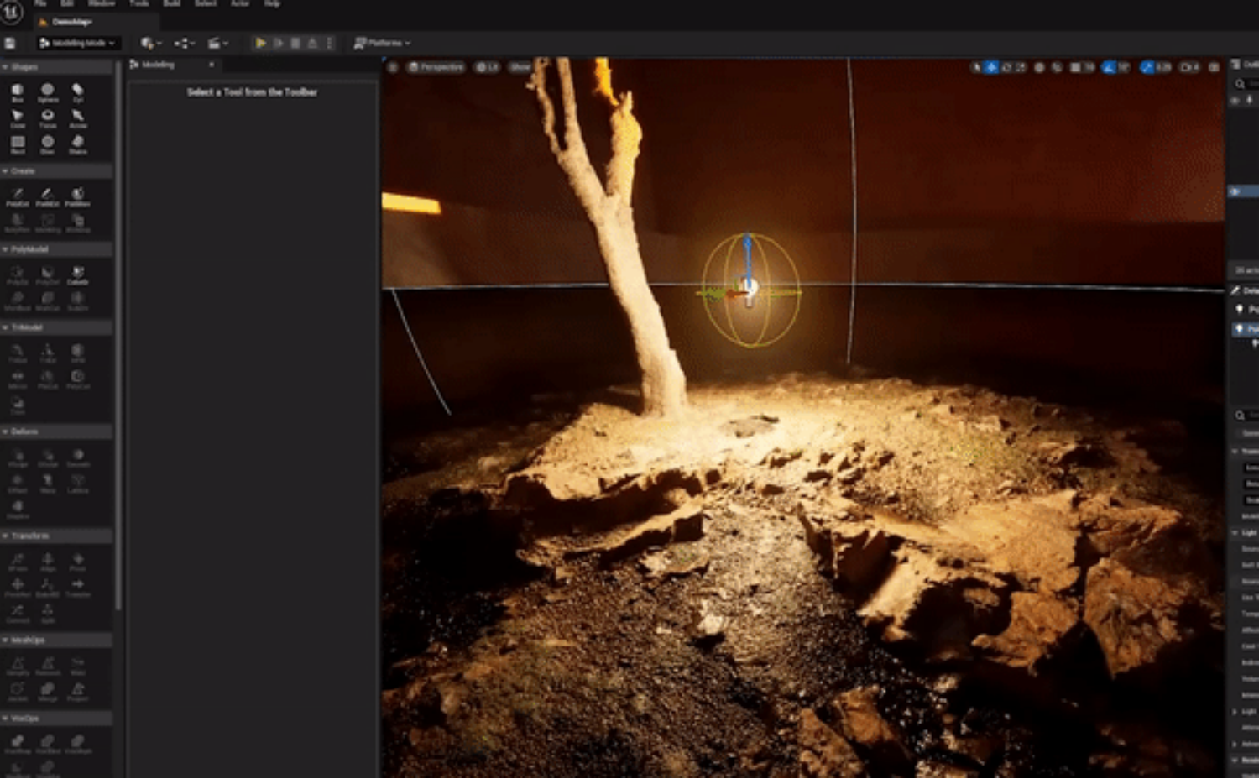This screenshot has height=779, width=1259.
Task: Choose the Align transform tool
Action: (48, 562)
